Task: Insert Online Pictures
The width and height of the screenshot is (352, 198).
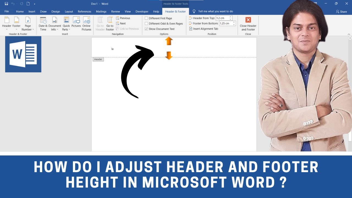Action: point(86,24)
